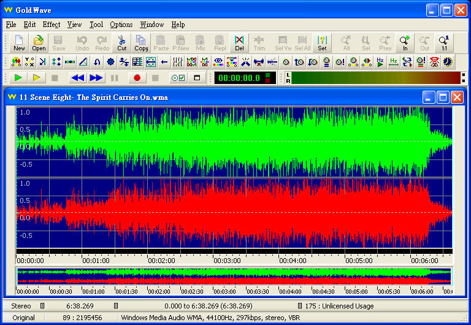Open a file with the Open icon
This screenshot has height=325, width=471.
tap(39, 43)
